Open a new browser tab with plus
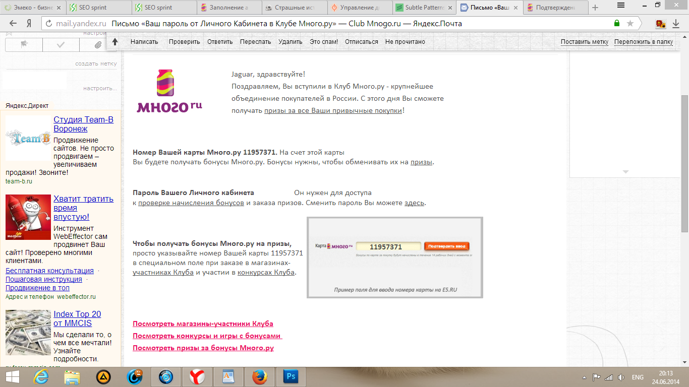 [x=595, y=8]
